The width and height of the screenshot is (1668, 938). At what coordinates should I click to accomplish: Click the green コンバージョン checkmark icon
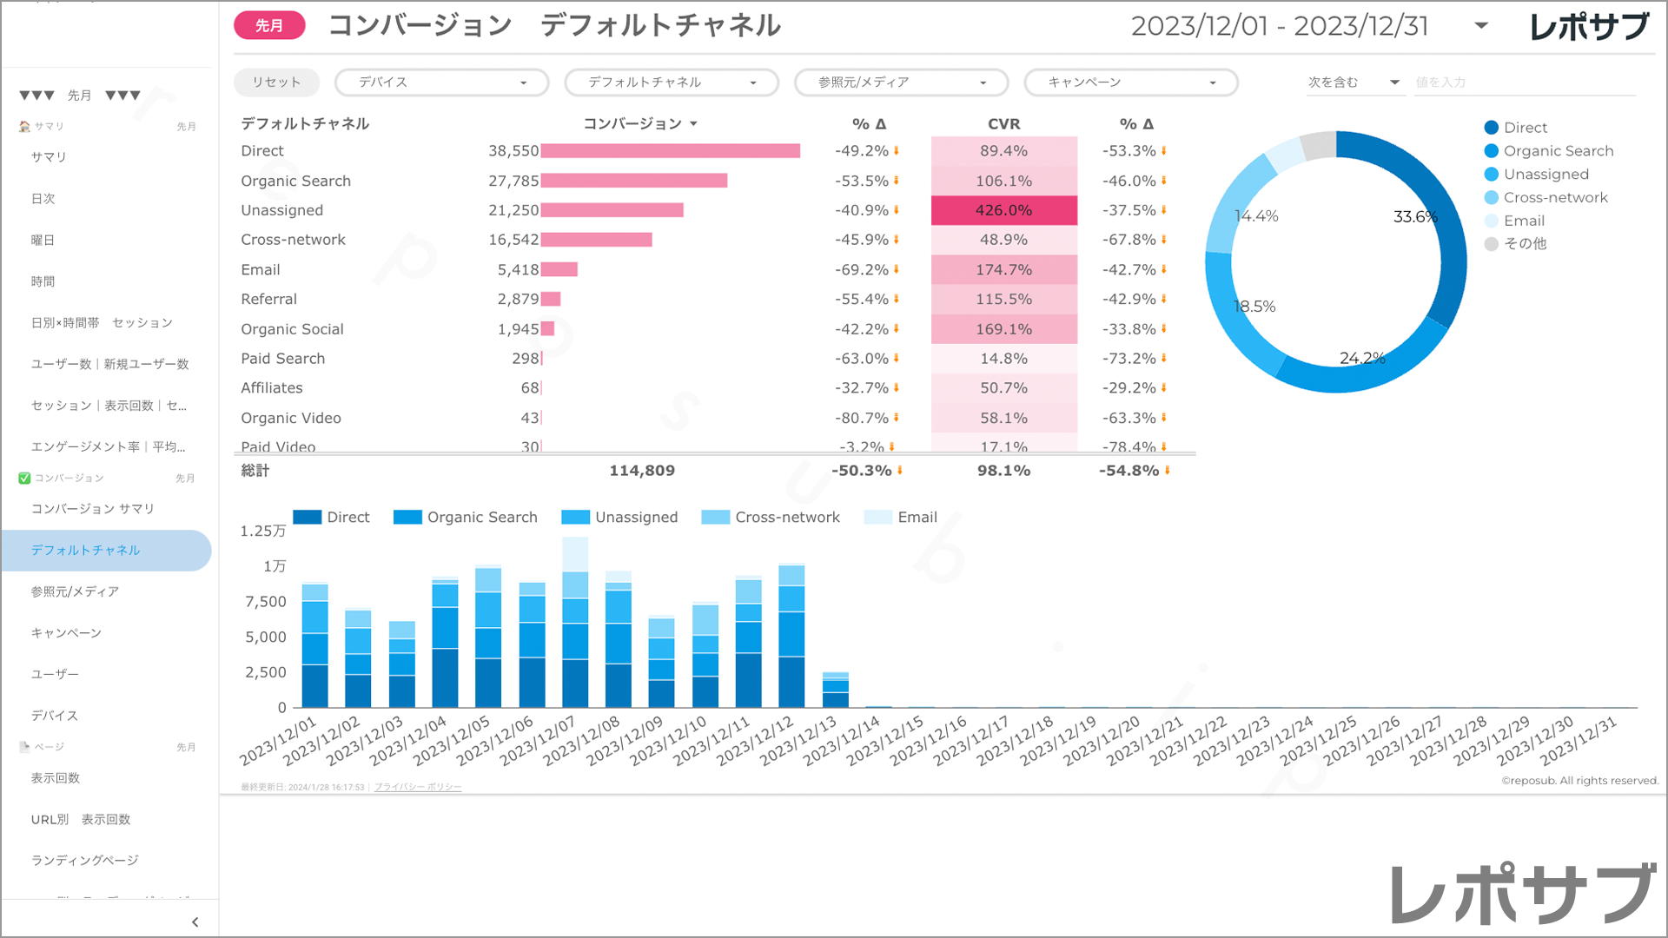pyautogui.click(x=24, y=479)
